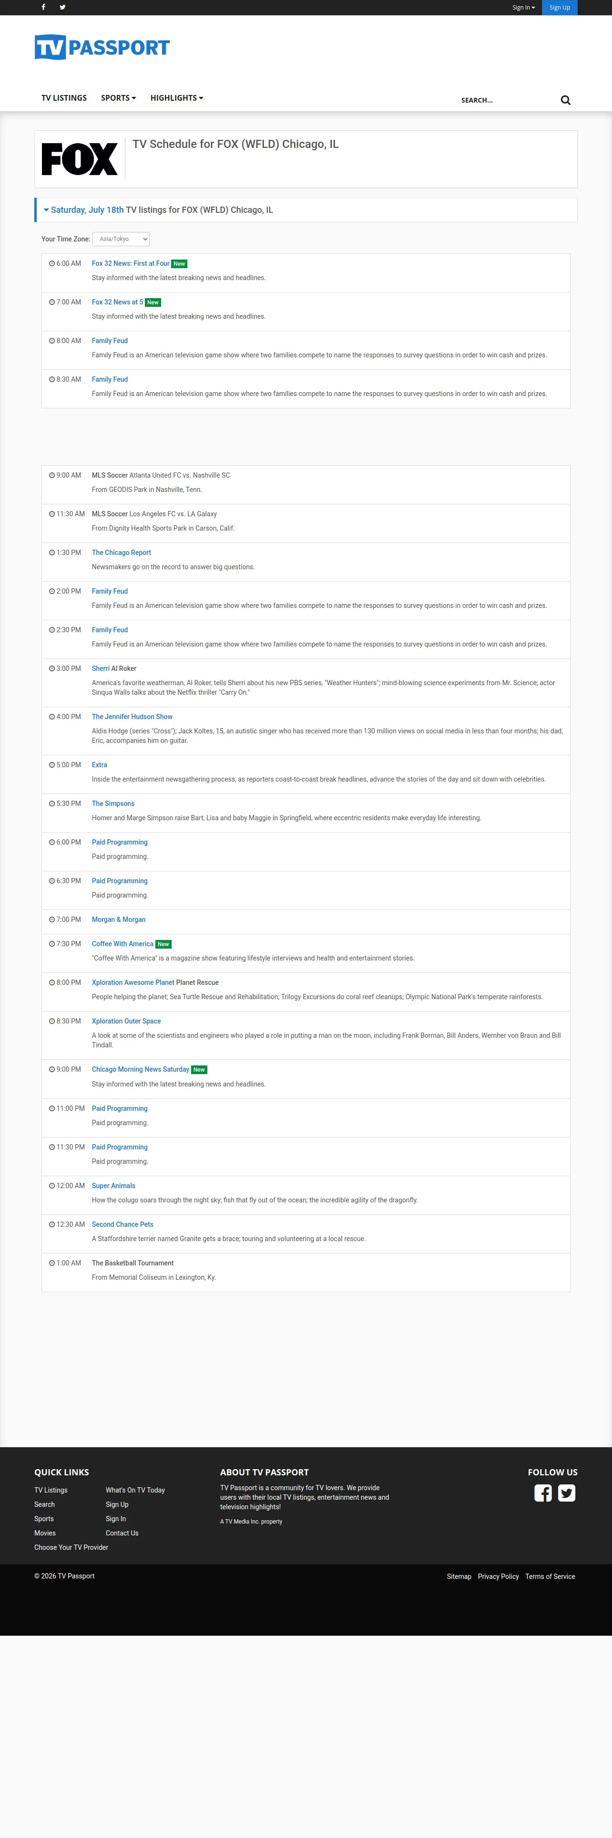Click the 7:00 AM time label
This screenshot has width=612, height=1838.
coord(69,302)
